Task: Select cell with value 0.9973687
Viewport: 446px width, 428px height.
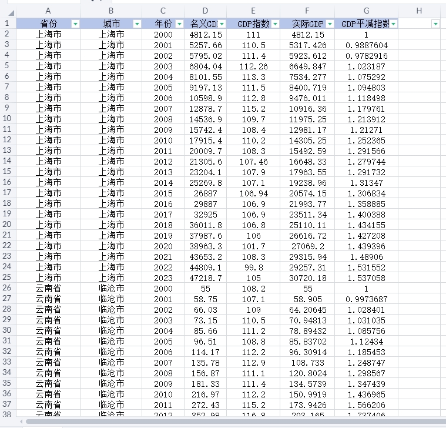Action: (366, 299)
